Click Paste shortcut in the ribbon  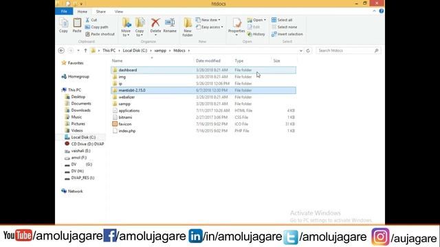pyautogui.click(x=100, y=34)
